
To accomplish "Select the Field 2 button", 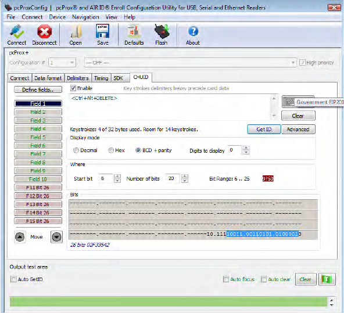I will coord(38,112).
